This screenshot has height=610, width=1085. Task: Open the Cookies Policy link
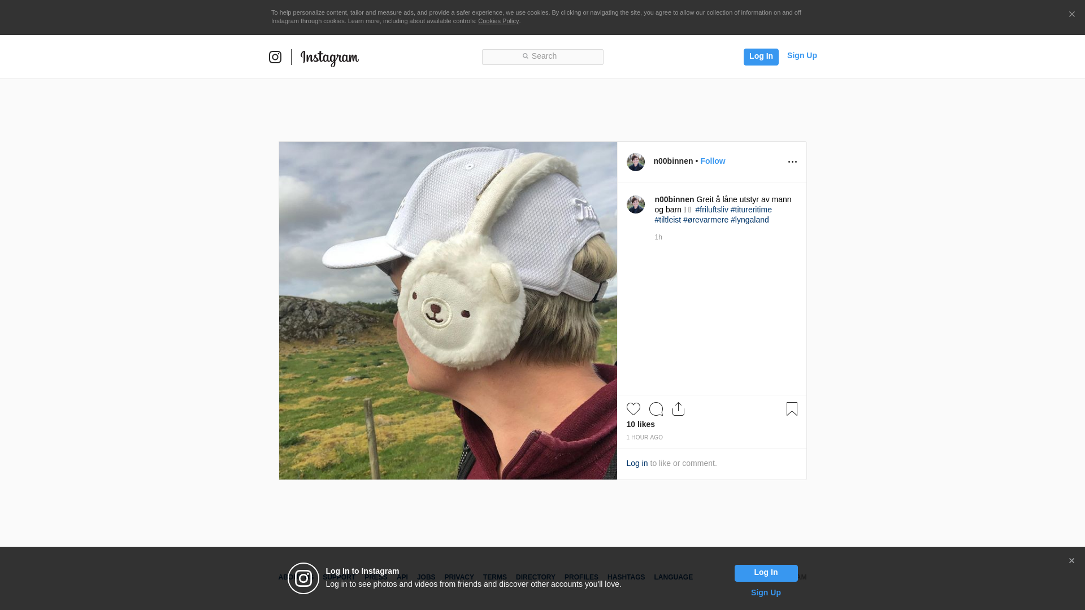pos(498,21)
